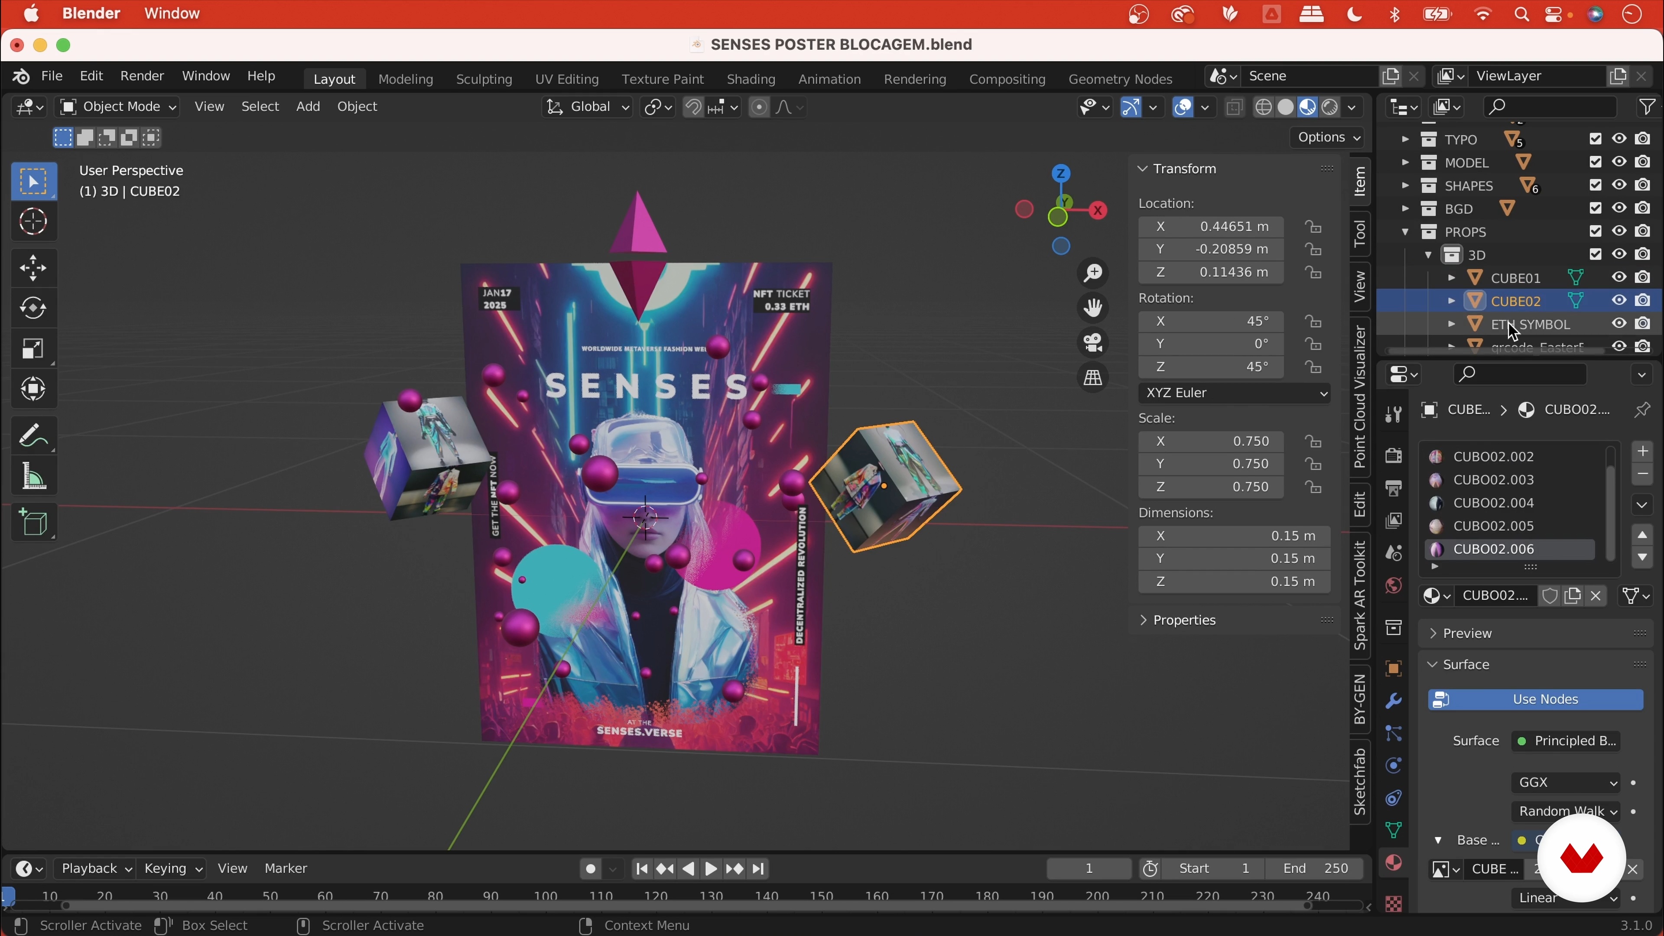The image size is (1664, 936).
Task: Hide CUBE01 in viewport
Action: click(x=1619, y=278)
